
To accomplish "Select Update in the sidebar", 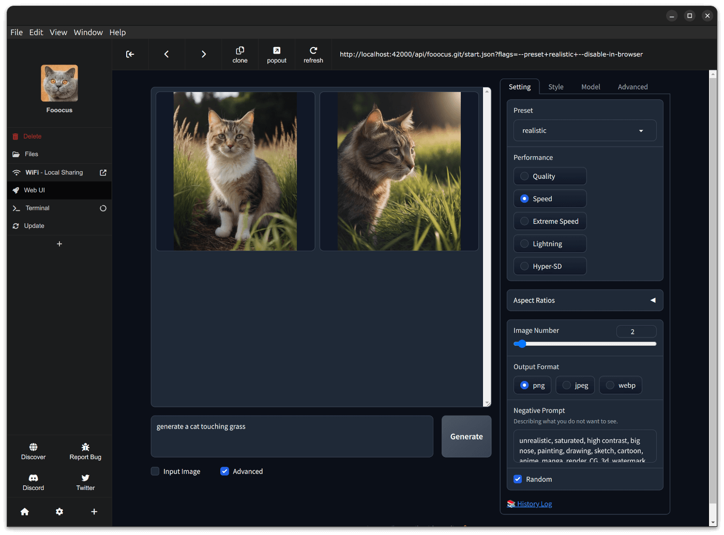I will pyautogui.click(x=34, y=226).
